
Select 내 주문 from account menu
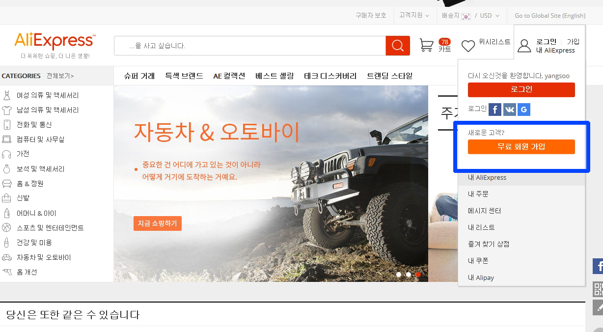tap(478, 194)
